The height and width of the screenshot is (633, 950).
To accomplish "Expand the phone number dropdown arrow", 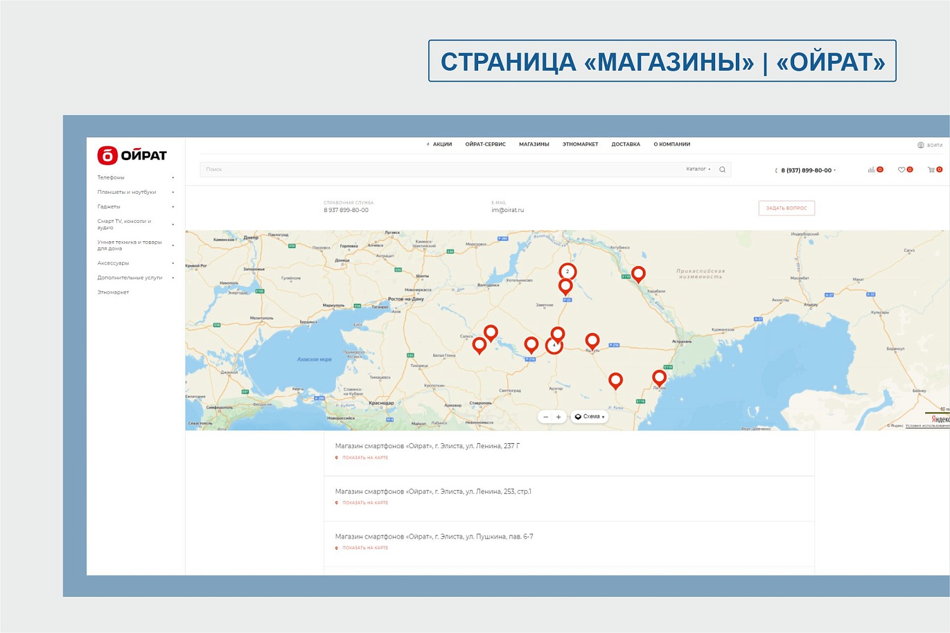I will (x=835, y=170).
